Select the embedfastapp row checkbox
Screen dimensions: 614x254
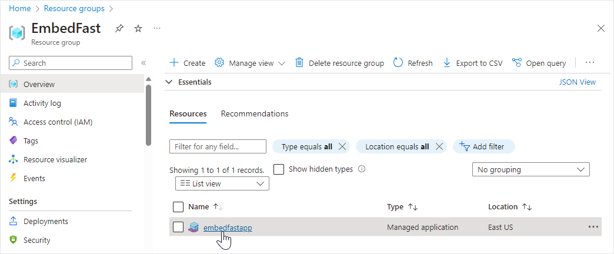[x=178, y=227]
